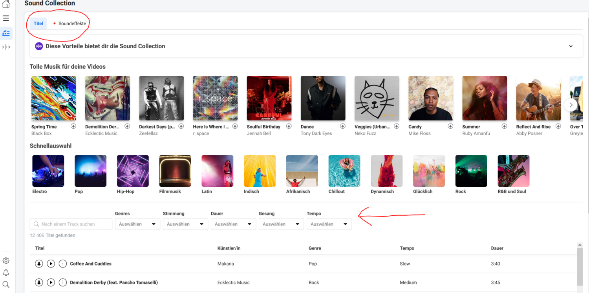Open the Tempo dropdown filter

(x=329, y=224)
